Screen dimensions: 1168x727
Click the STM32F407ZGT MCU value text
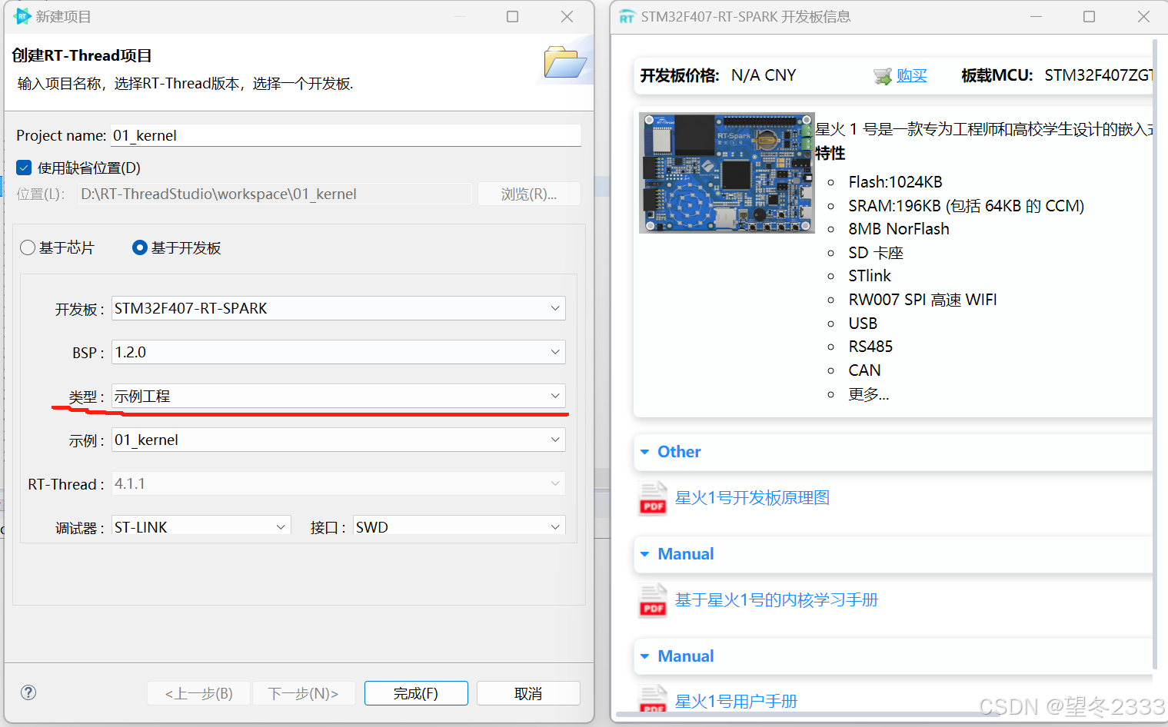(1099, 75)
